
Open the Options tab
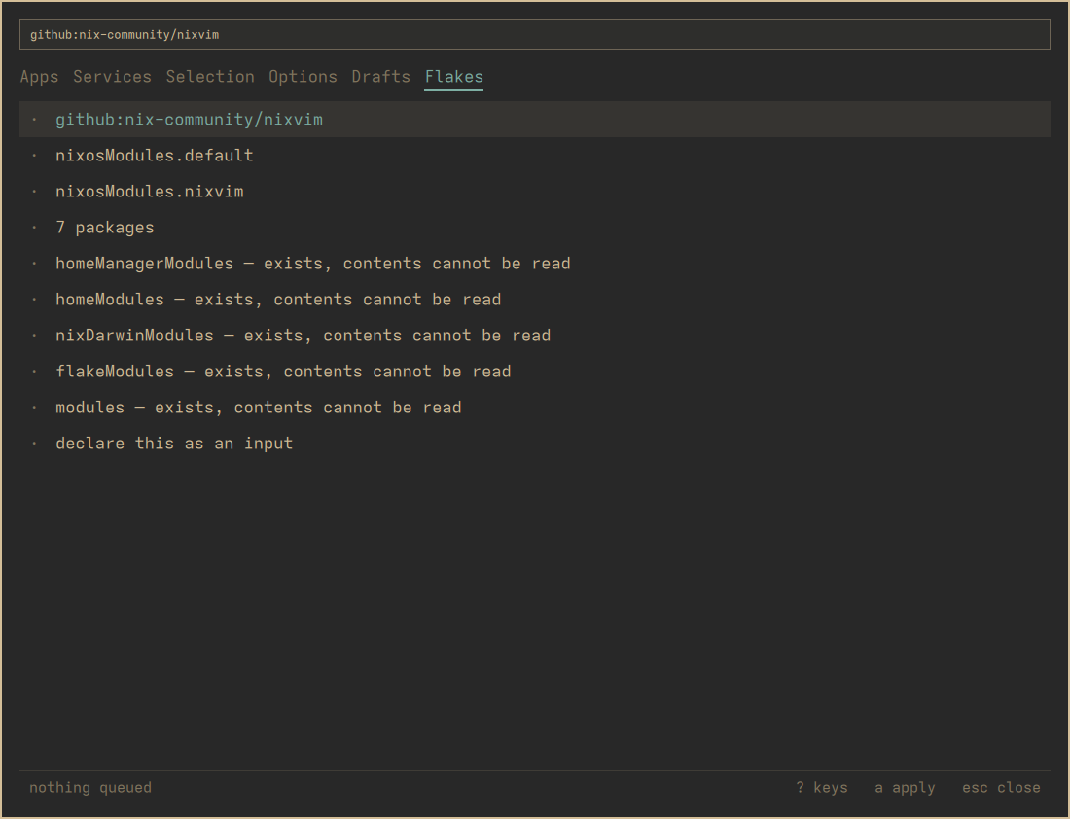(303, 77)
